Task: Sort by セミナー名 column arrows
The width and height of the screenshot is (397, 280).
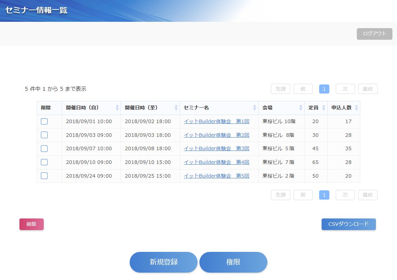Action: pos(255,108)
